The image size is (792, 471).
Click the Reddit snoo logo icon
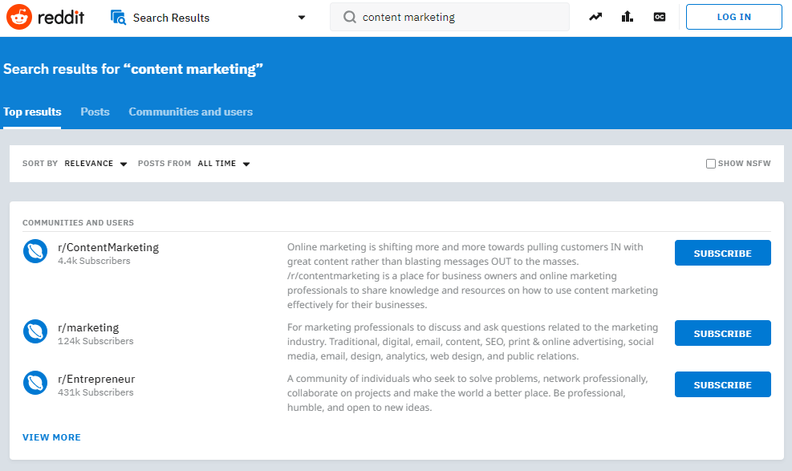pos(19,17)
